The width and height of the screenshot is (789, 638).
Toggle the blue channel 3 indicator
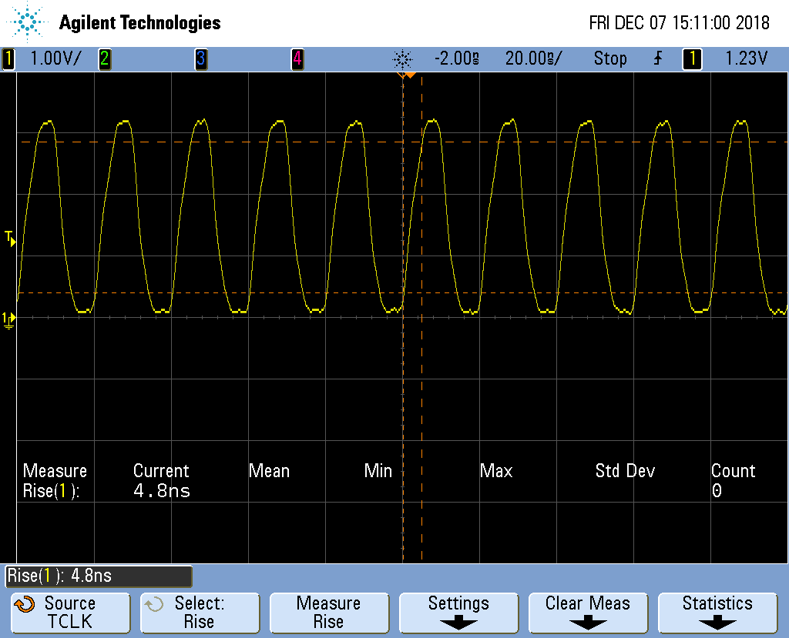pos(200,58)
